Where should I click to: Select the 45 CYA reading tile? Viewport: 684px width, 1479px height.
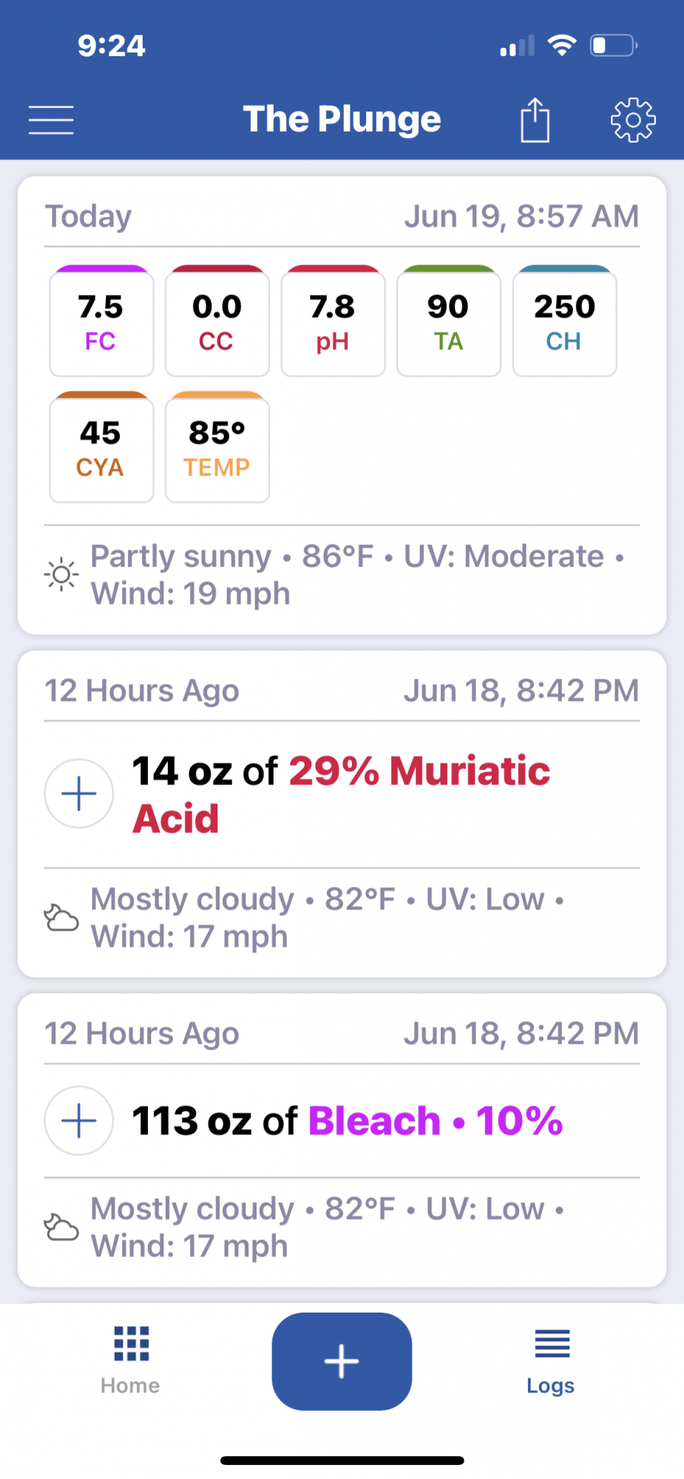[x=101, y=447]
